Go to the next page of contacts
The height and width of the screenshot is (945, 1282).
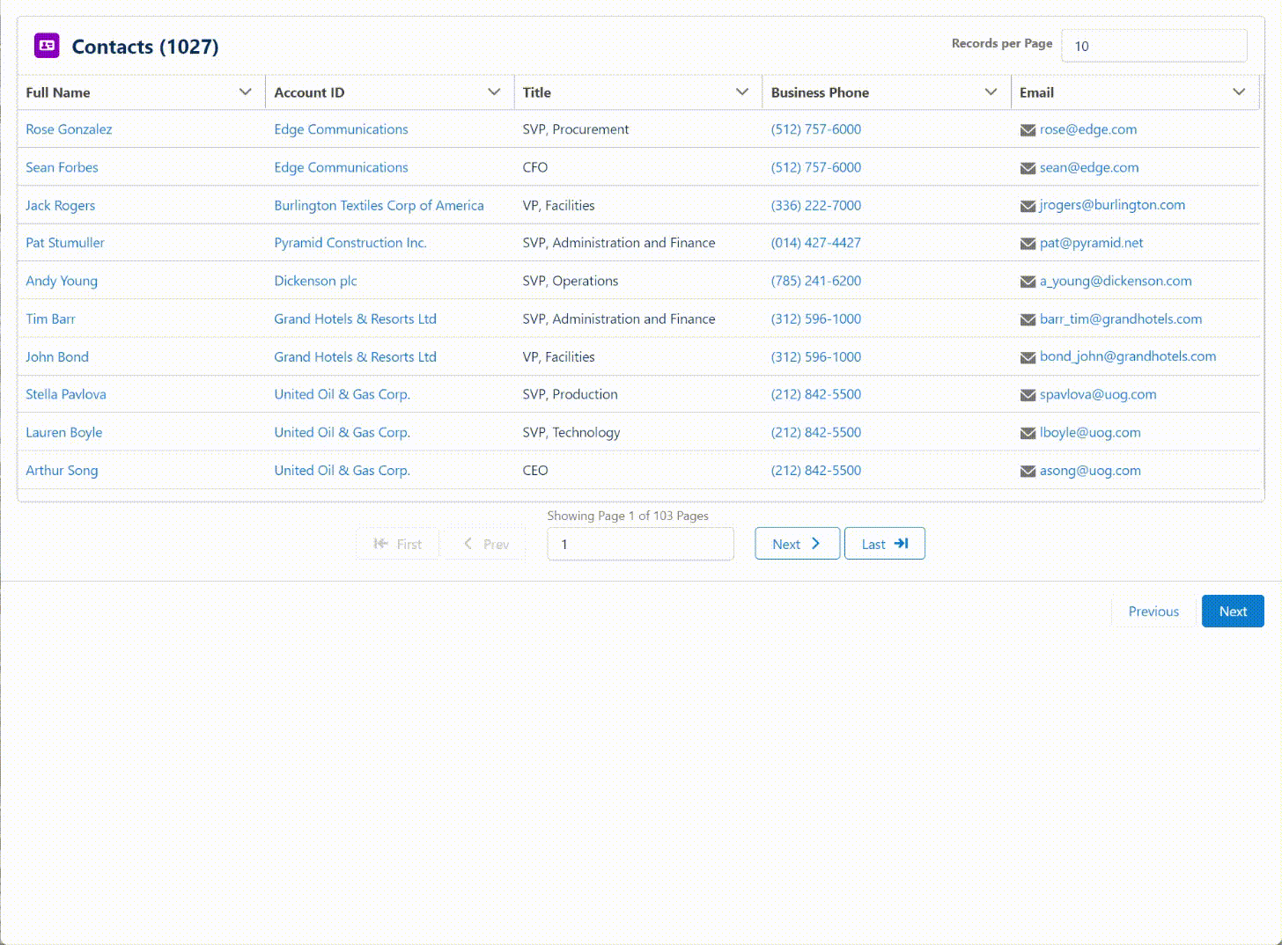797,544
